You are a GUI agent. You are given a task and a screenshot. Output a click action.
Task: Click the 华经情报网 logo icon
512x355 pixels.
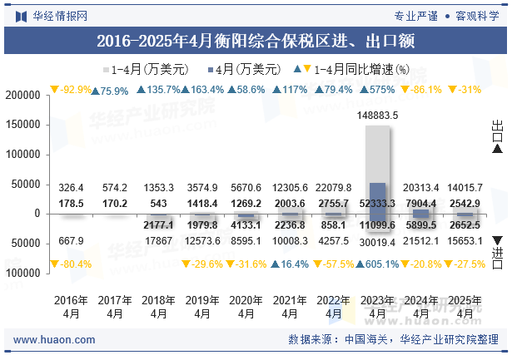coord(21,17)
